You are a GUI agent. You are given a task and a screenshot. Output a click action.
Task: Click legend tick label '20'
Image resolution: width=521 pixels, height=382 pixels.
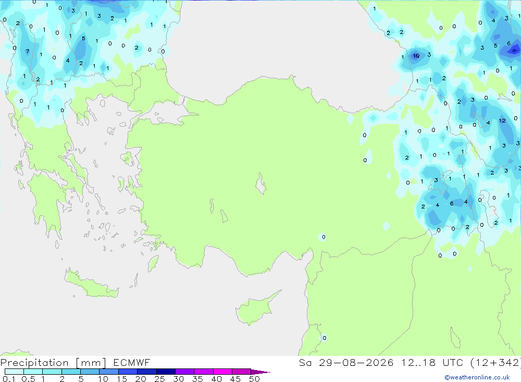(x=141, y=379)
